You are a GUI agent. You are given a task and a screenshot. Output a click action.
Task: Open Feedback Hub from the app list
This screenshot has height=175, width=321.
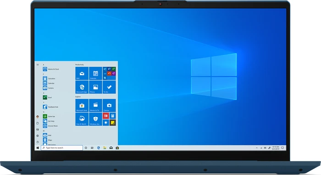50,107
